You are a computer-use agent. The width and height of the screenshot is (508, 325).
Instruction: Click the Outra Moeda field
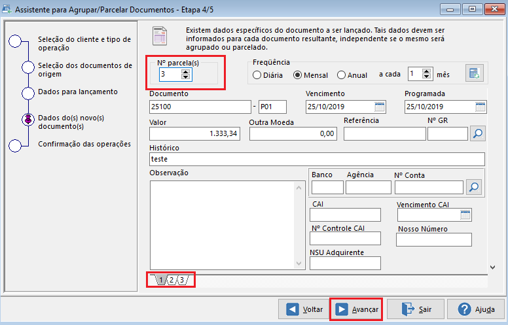click(x=293, y=133)
